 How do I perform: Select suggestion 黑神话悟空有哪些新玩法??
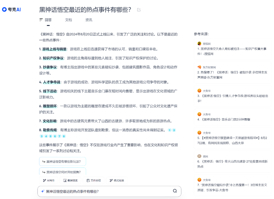pyautogui.click(x=63, y=162)
